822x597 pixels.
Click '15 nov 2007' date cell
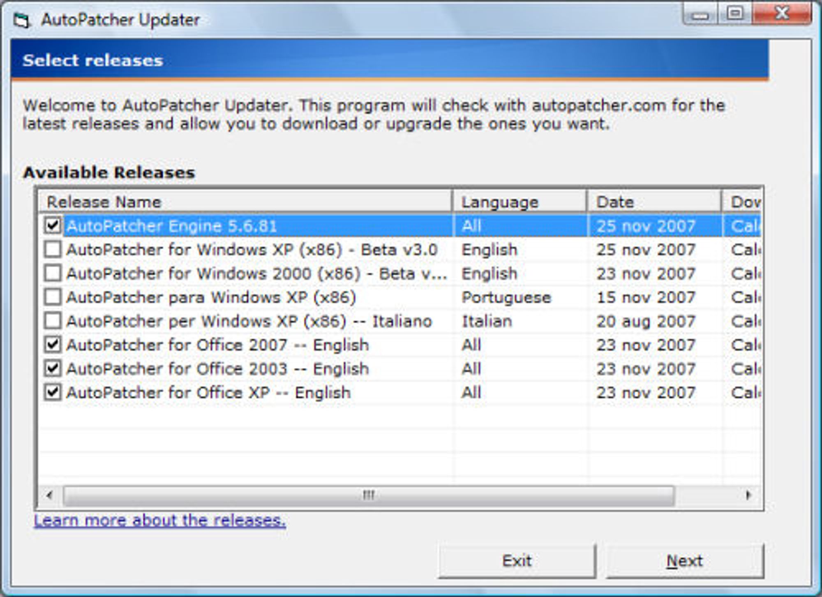(646, 297)
